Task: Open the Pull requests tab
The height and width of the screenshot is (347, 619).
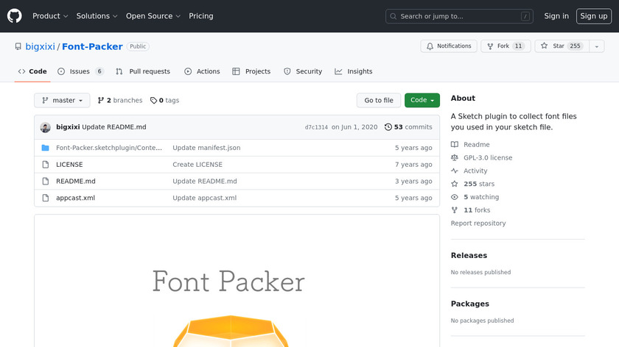Action: 143,71
